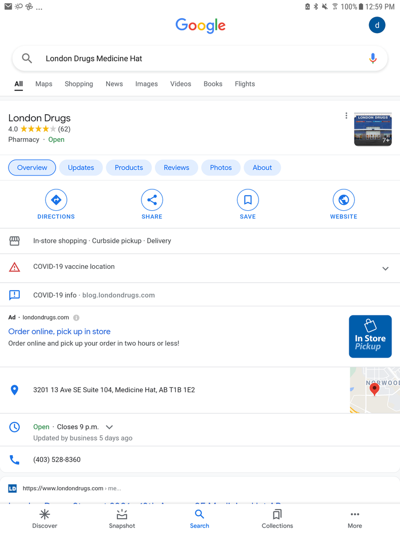The width and height of the screenshot is (400, 533).
Task: Tap the 'Pharmacy · Open' status text
Action: (36, 140)
